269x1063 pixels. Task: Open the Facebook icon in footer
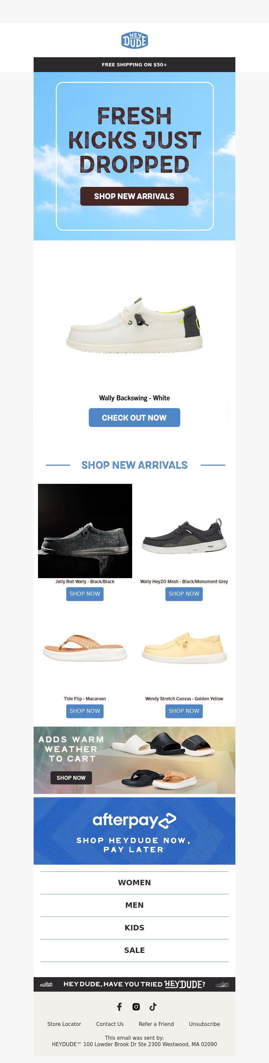(119, 1006)
